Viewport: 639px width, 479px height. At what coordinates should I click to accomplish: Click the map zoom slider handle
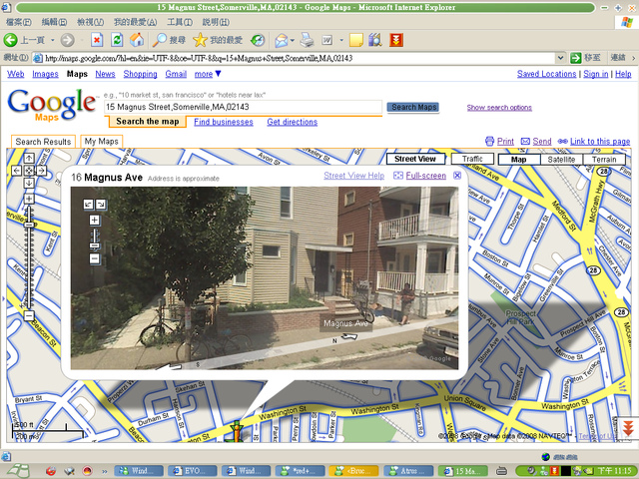[x=29, y=225]
